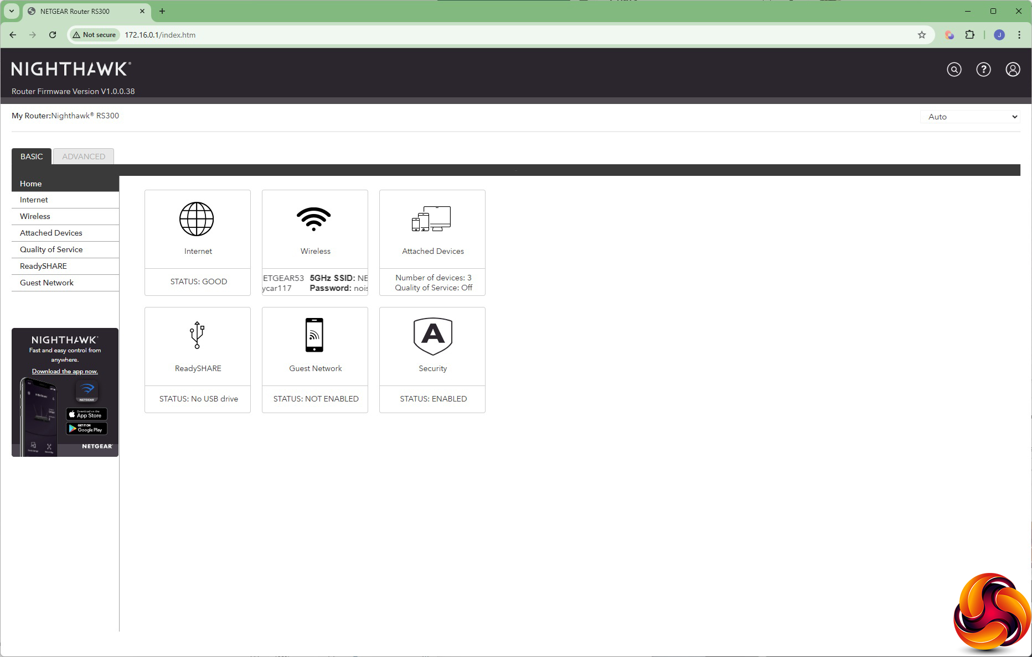The width and height of the screenshot is (1032, 657).
Task: Reload the router page
Action: [53, 35]
